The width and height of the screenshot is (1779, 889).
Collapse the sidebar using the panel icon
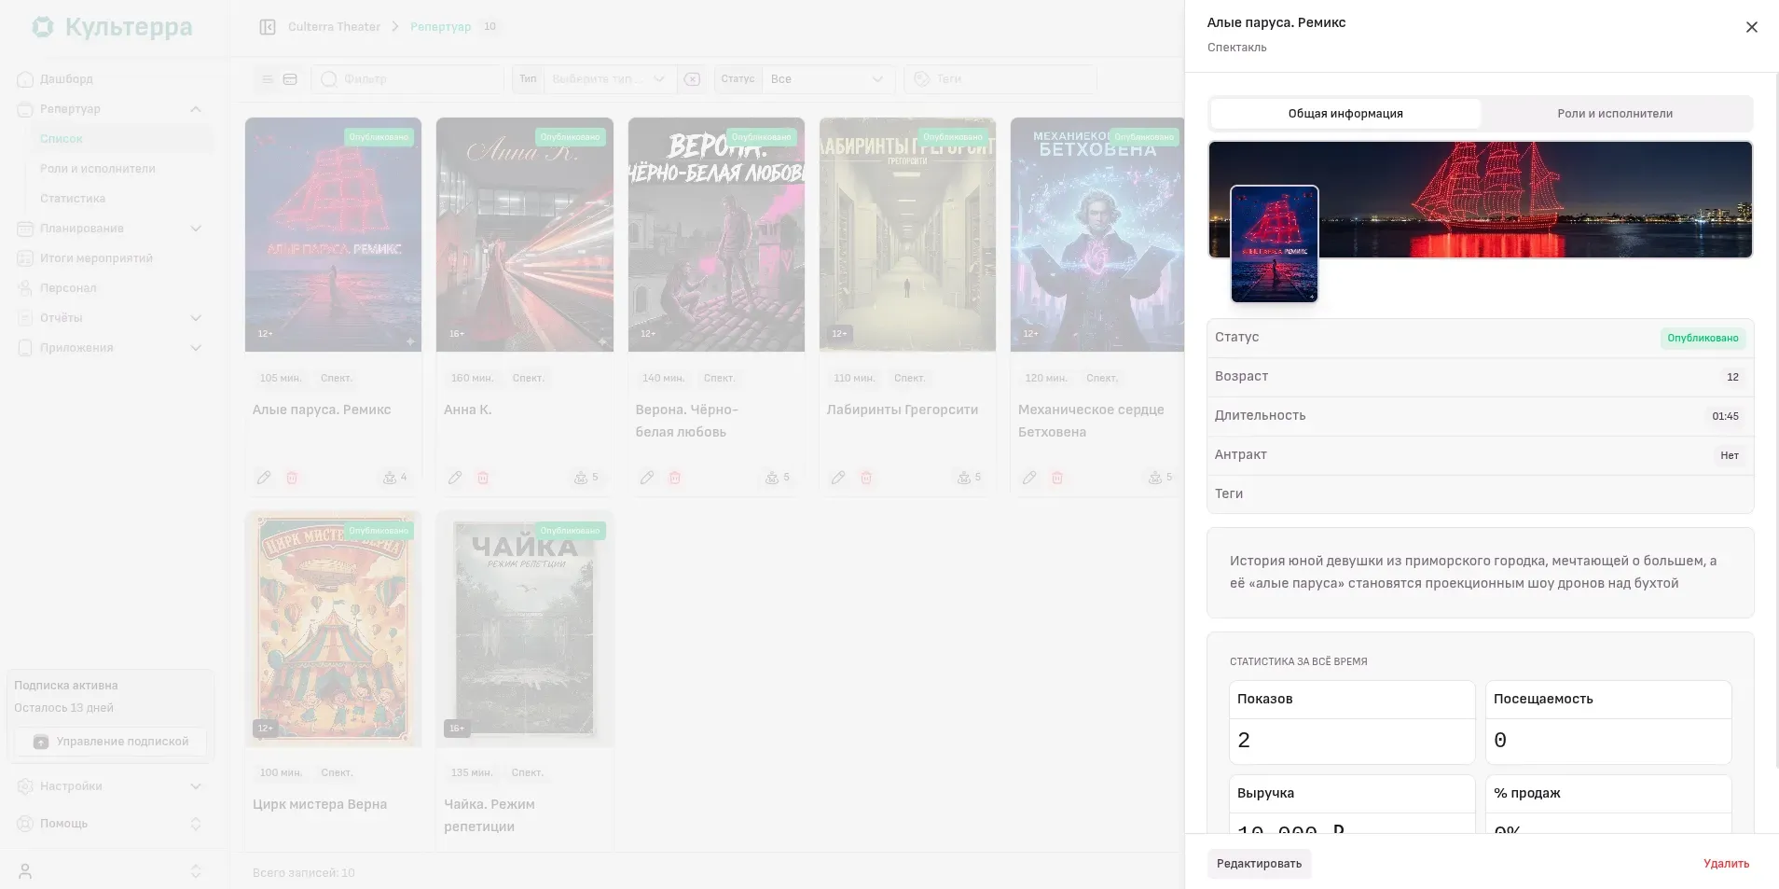pyautogui.click(x=268, y=27)
